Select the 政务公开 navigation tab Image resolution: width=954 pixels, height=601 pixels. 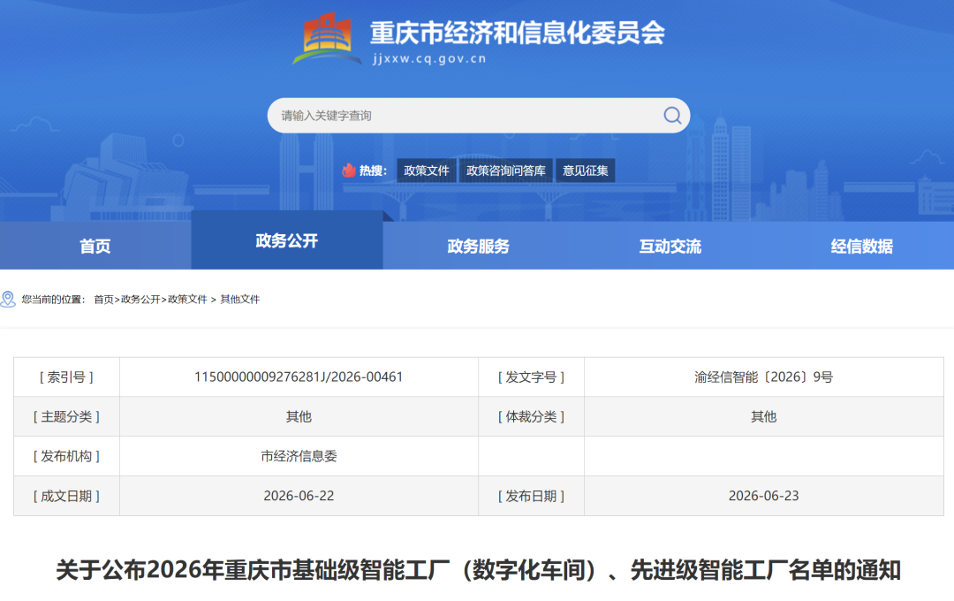287,240
